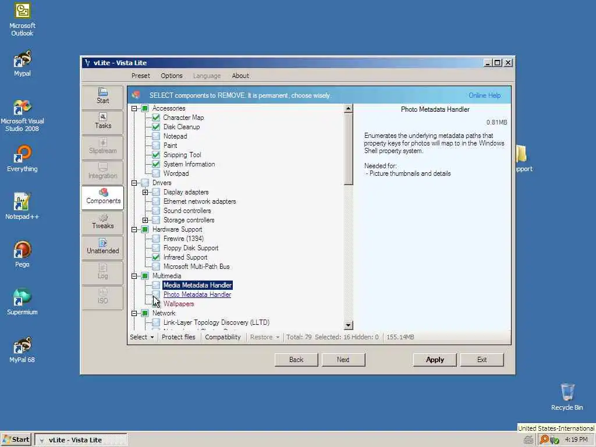Open the MyPal 68 desktop shortcut
The height and width of the screenshot is (447, 596).
pyautogui.click(x=22, y=349)
